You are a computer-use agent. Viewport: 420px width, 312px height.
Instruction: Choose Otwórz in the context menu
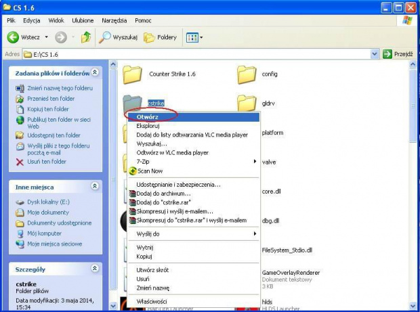coord(193,117)
